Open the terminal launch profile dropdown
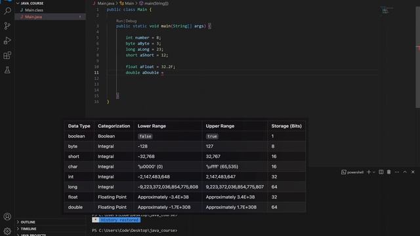The height and width of the screenshot is (236, 420). (x=374, y=172)
